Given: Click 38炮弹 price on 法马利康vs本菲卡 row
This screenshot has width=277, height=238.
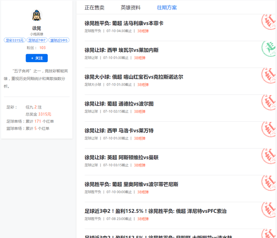Looking at the screenshot, I should point(143,31).
